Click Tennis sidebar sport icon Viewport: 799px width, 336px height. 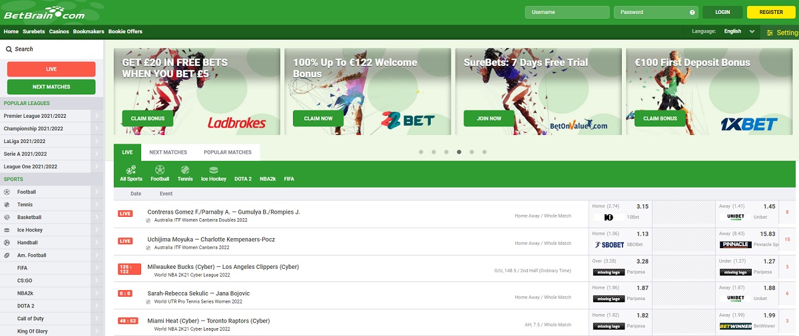(7, 204)
